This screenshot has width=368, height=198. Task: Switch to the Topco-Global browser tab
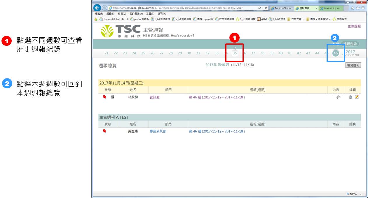click(282, 8)
